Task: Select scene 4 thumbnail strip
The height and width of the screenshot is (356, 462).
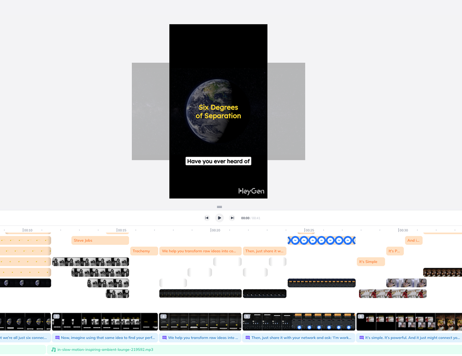Action: point(200,322)
